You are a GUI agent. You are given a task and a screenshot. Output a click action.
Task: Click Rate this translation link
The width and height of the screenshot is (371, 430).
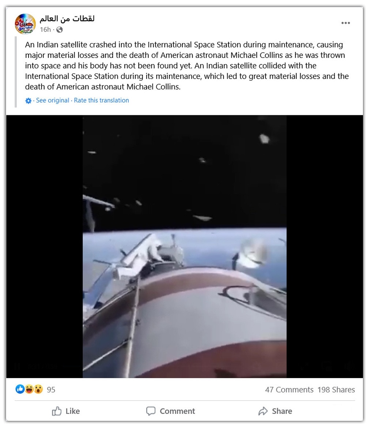(x=101, y=100)
